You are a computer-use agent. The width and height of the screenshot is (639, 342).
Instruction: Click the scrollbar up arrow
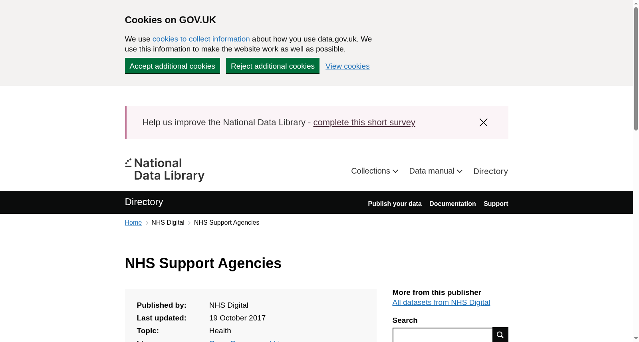(x=636, y=3)
